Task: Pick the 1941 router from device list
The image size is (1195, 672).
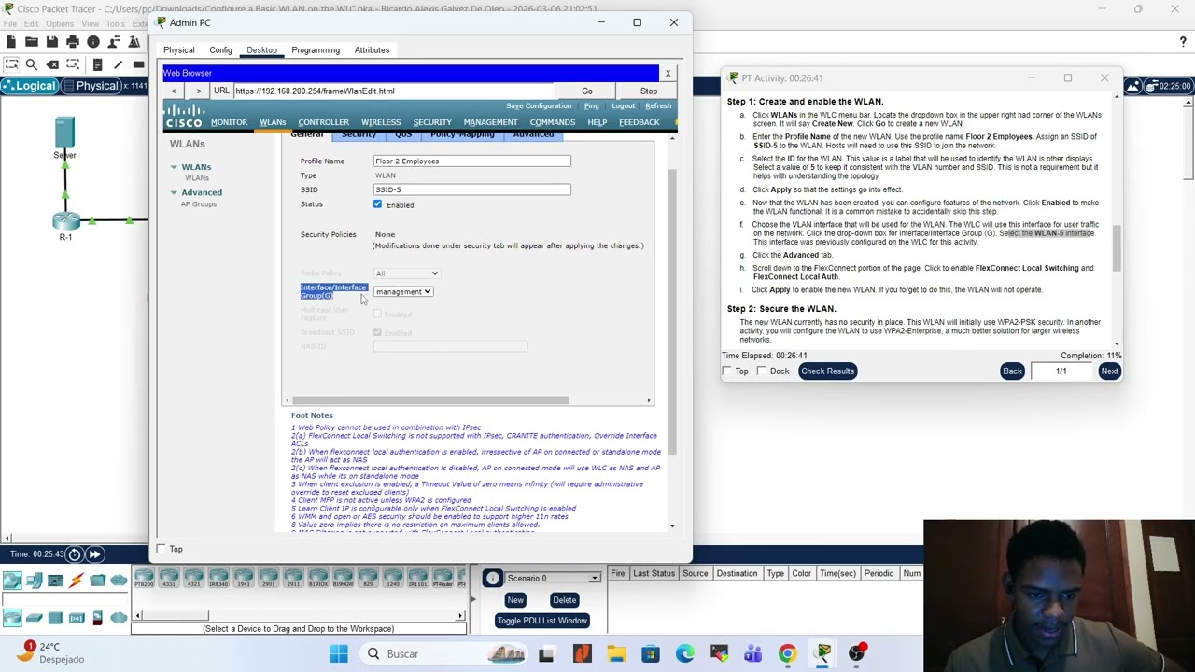Action: [x=243, y=578]
